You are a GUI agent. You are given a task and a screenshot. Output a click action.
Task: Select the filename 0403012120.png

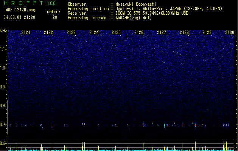19,10
